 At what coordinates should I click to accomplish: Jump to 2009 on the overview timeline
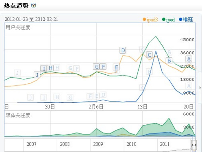(98, 144)
